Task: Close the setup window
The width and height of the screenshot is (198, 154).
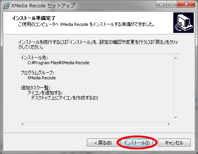Action: [x=186, y=4]
